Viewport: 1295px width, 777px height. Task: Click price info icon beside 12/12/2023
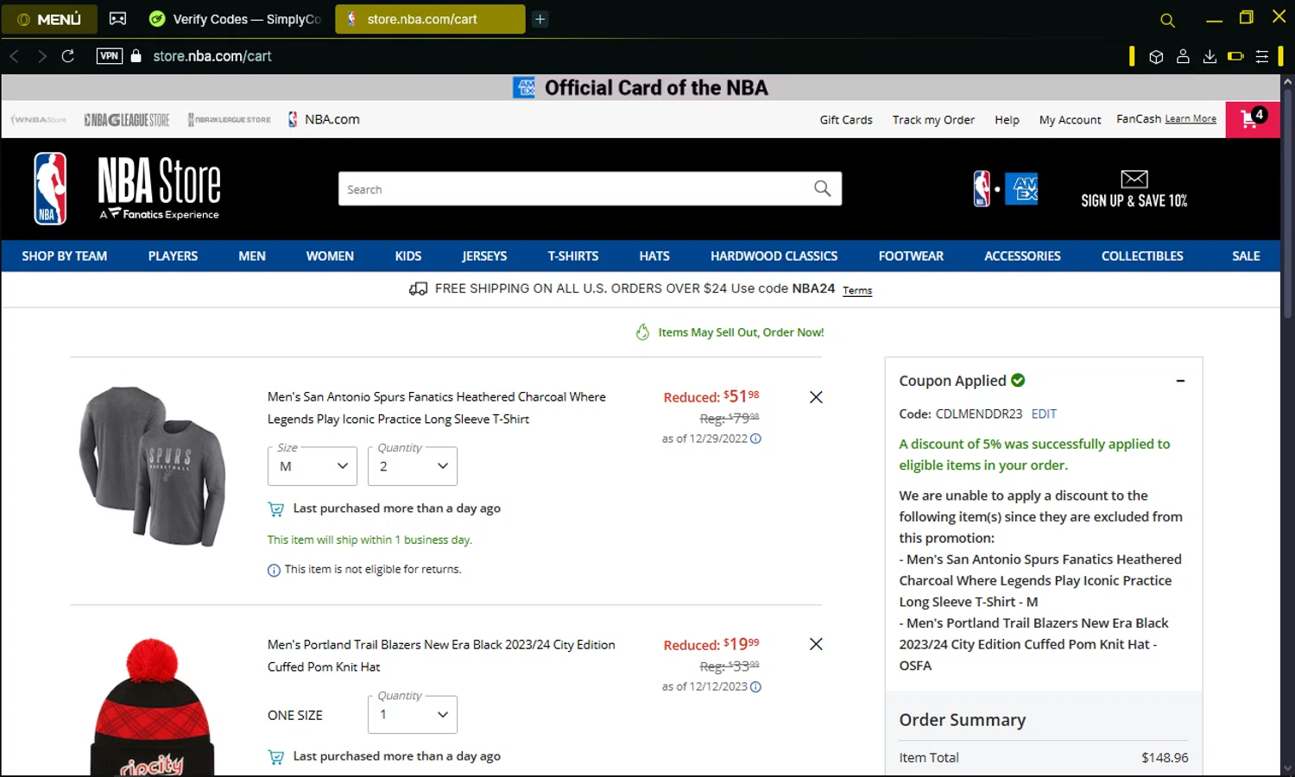[755, 687]
